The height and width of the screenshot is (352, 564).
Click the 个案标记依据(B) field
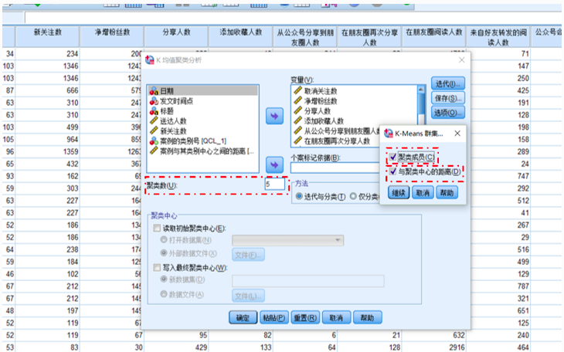pyautogui.click(x=335, y=168)
